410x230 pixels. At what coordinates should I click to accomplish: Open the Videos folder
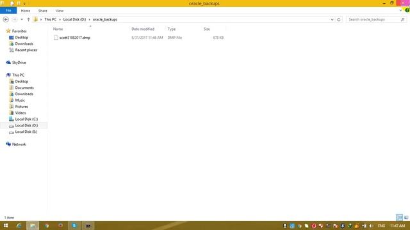coord(20,113)
